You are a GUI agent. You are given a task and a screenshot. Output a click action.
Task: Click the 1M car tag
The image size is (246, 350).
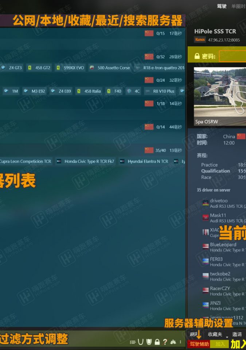pyautogui.click(x=11, y=91)
